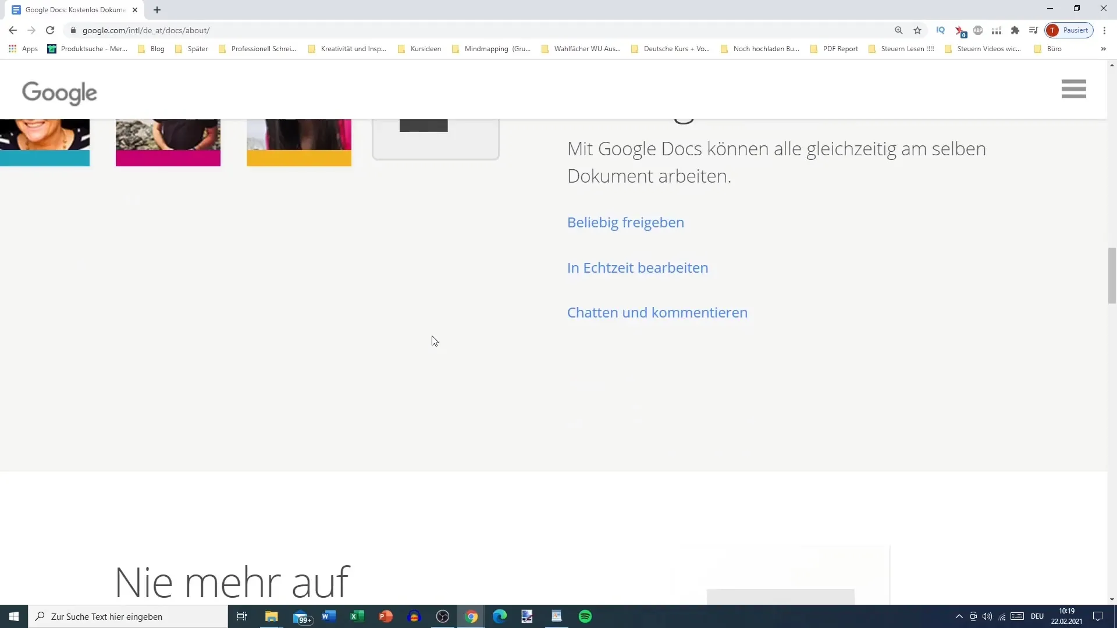Click the In Echtzeit bearbeiten link
This screenshot has width=1117, height=628.
[x=638, y=268]
